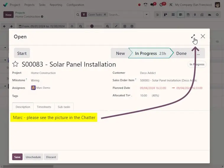224x168 pixels.
Task: Open the Calendar view icon
Action: coord(188,15)
